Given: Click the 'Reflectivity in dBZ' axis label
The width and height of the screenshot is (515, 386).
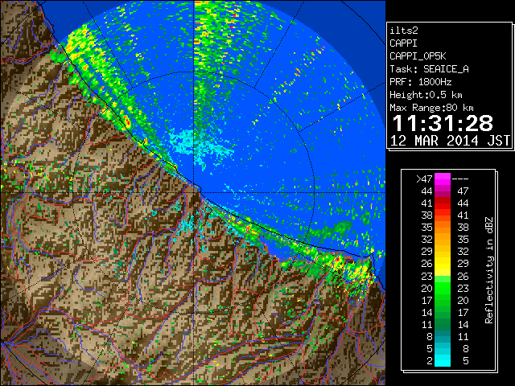Looking at the screenshot, I should pyautogui.click(x=489, y=270).
